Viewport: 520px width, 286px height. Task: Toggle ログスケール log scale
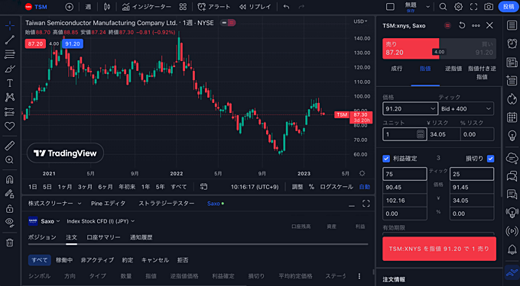click(x=336, y=187)
